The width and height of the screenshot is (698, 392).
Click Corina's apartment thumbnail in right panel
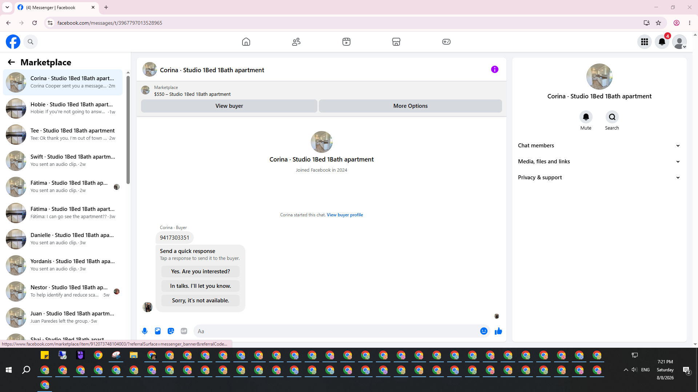coord(599,77)
